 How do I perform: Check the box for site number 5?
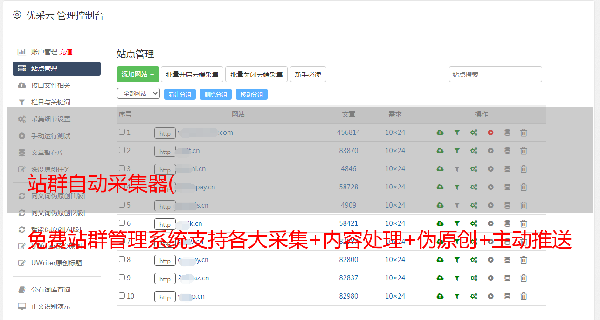pyautogui.click(x=122, y=205)
